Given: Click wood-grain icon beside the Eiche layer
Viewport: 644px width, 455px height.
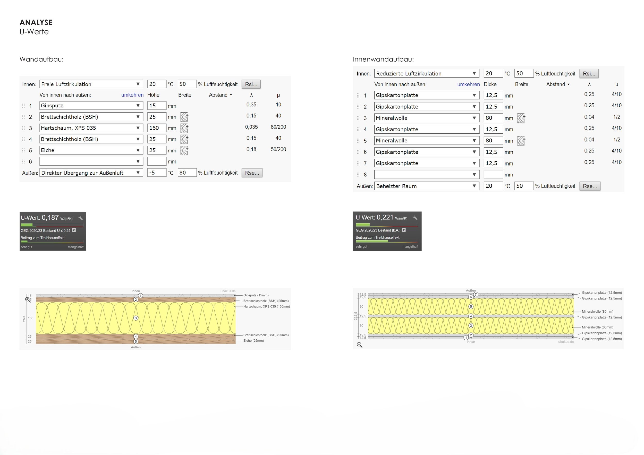Looking at the screenshot, I should [x=184, y=151].
